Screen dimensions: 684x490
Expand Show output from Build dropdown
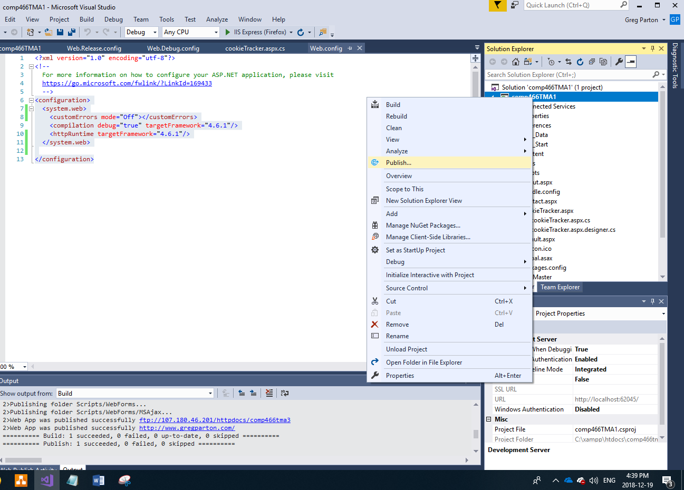click(210, 394)
